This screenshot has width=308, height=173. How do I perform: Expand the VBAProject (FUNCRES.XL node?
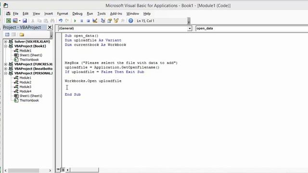coord(6,64)
